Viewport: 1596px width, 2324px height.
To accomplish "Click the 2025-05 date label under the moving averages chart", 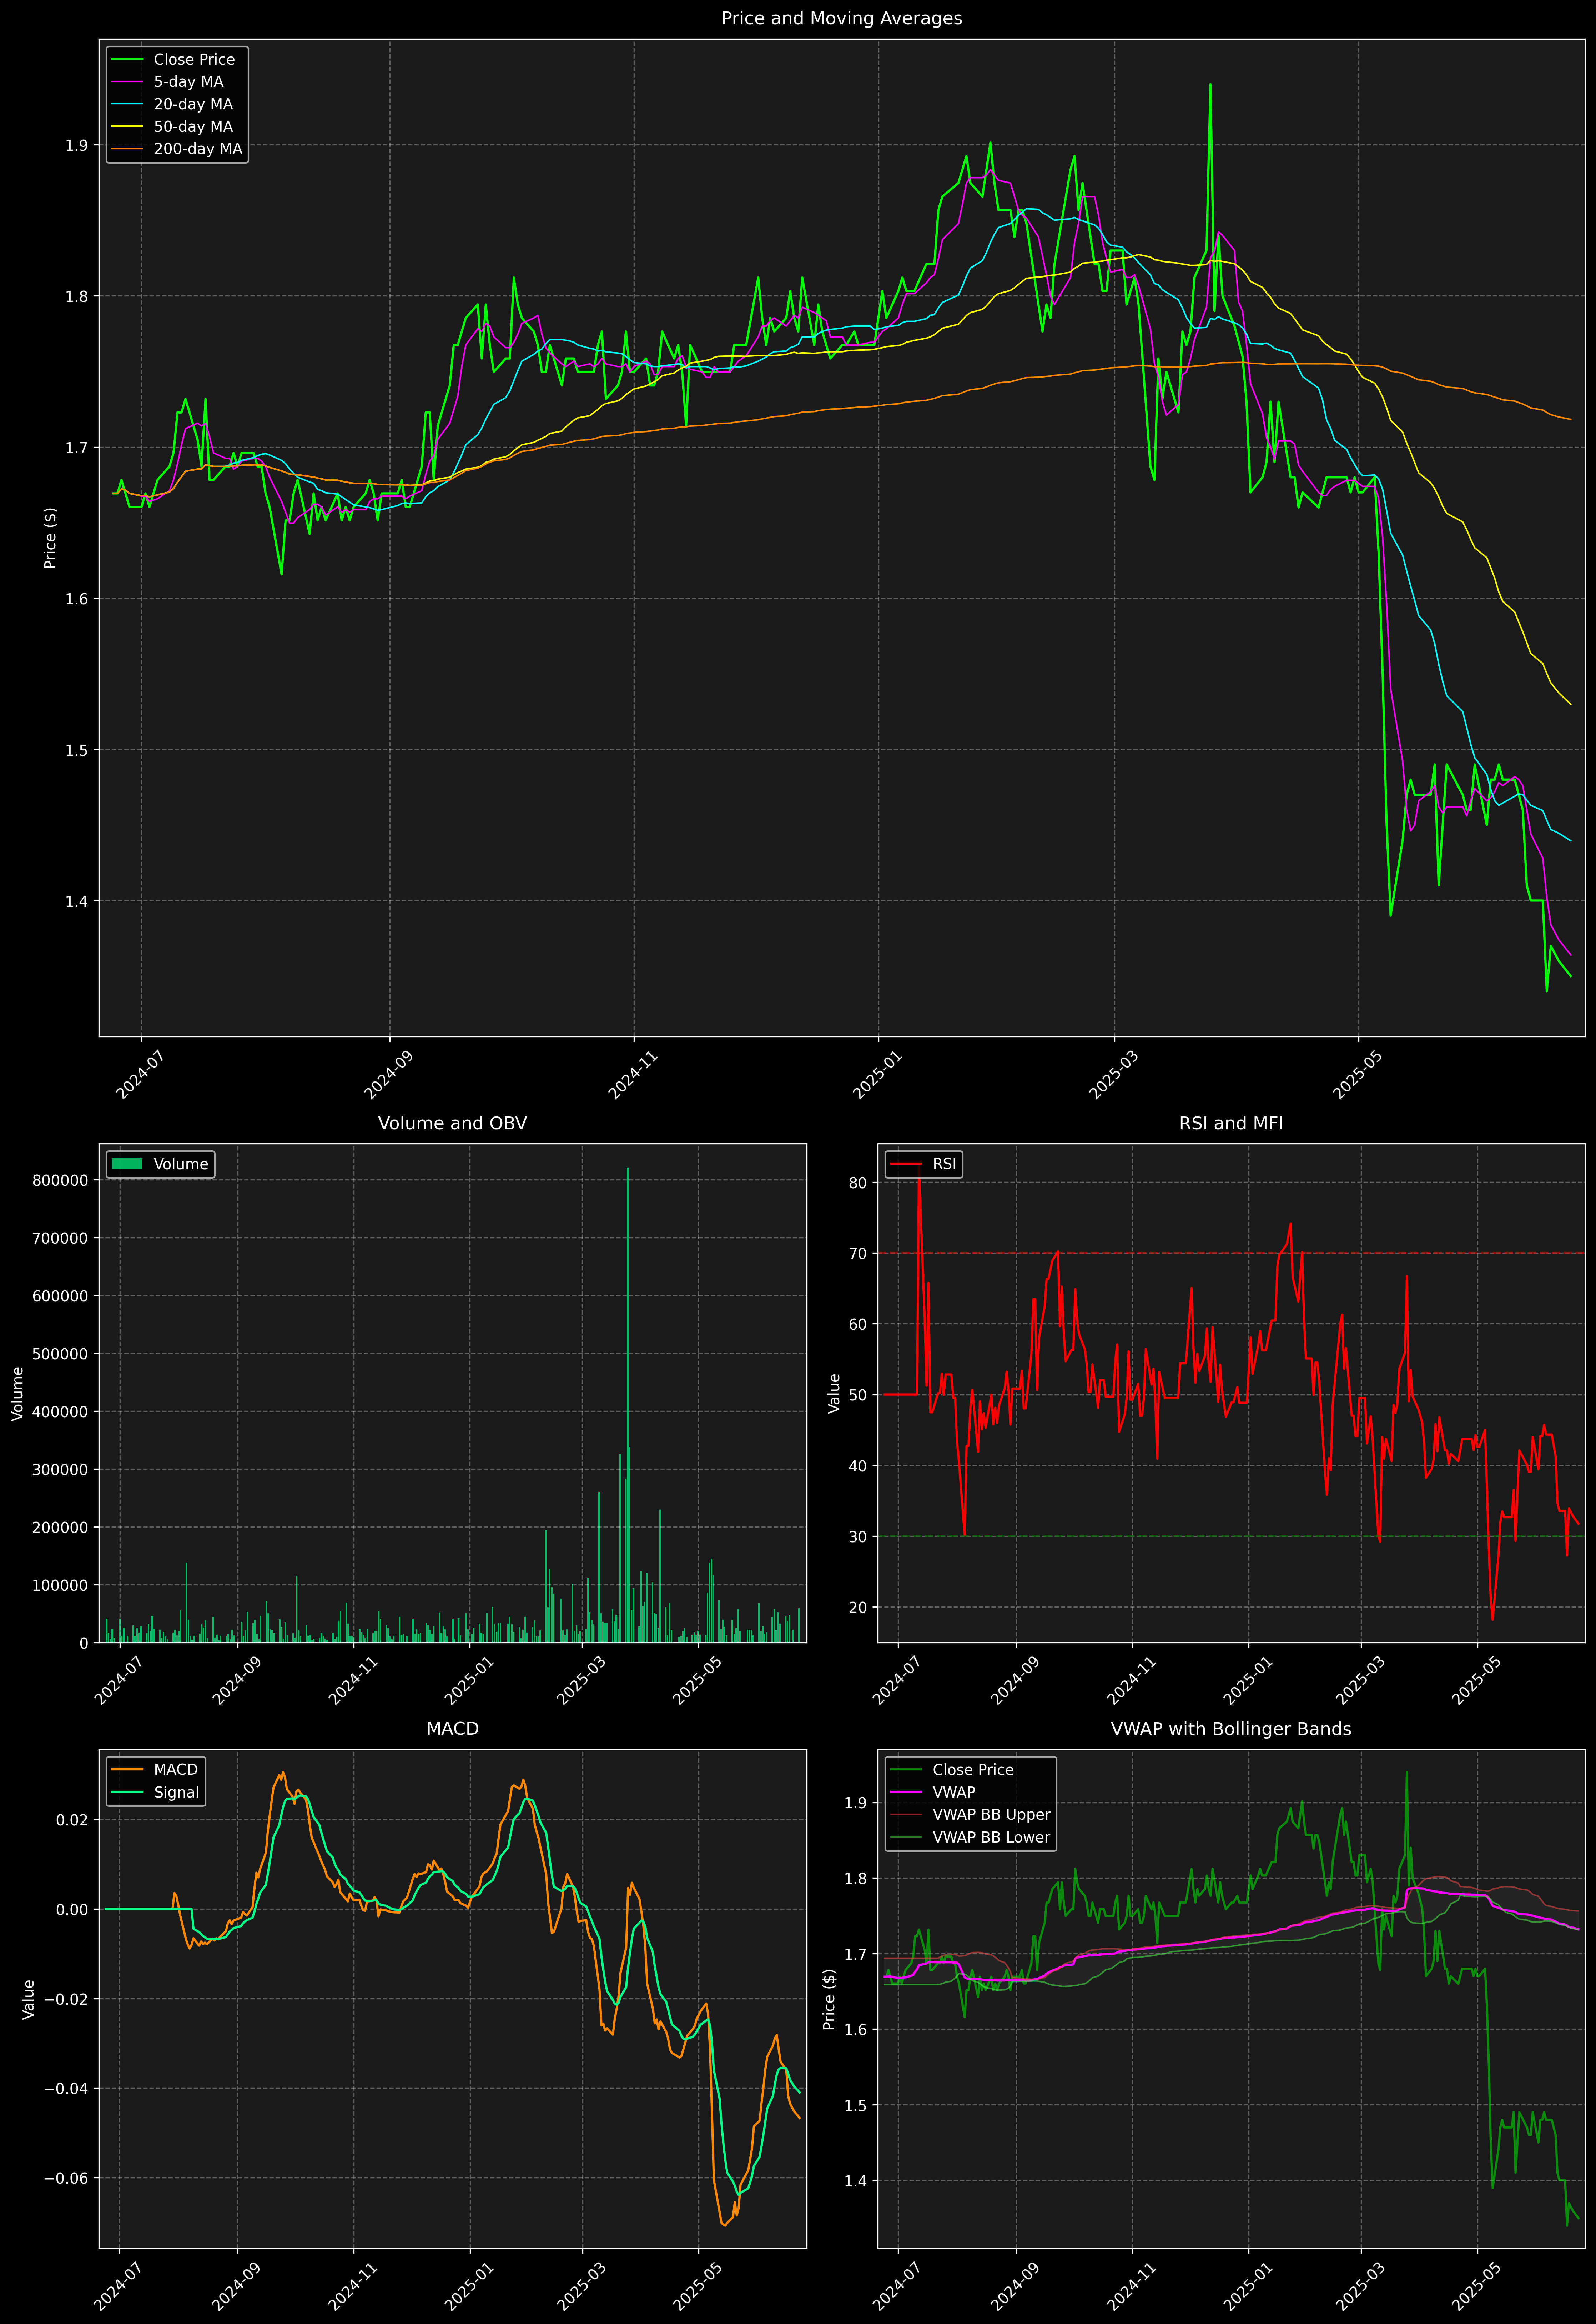I will point(1358,1074).
